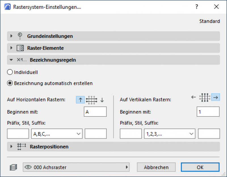Open the A,B,C style dropdown

coord(57,133)
